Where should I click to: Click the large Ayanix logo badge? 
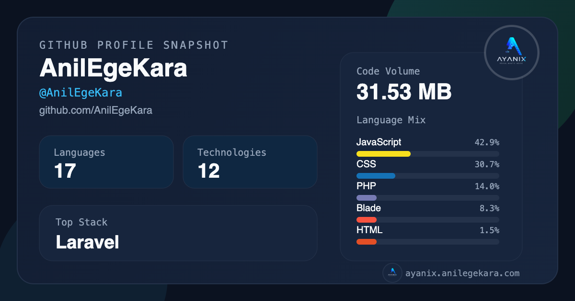click(x=512, y=53)
